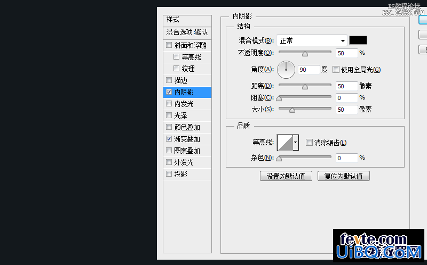Enable the 光泽 checkbox
Image resolution: width=427 pixels, height=265 pixels.
pos(169,115)
